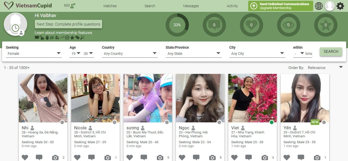This screenshot has height=161, width=348.
Task: Click the NEW badge on Yến's card
Action: click(x=315, y=122)
